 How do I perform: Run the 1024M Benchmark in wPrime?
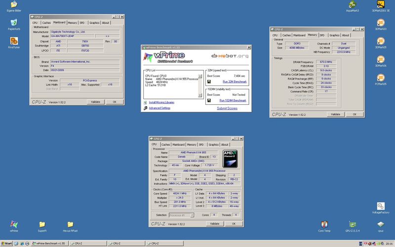click(233, 101)
